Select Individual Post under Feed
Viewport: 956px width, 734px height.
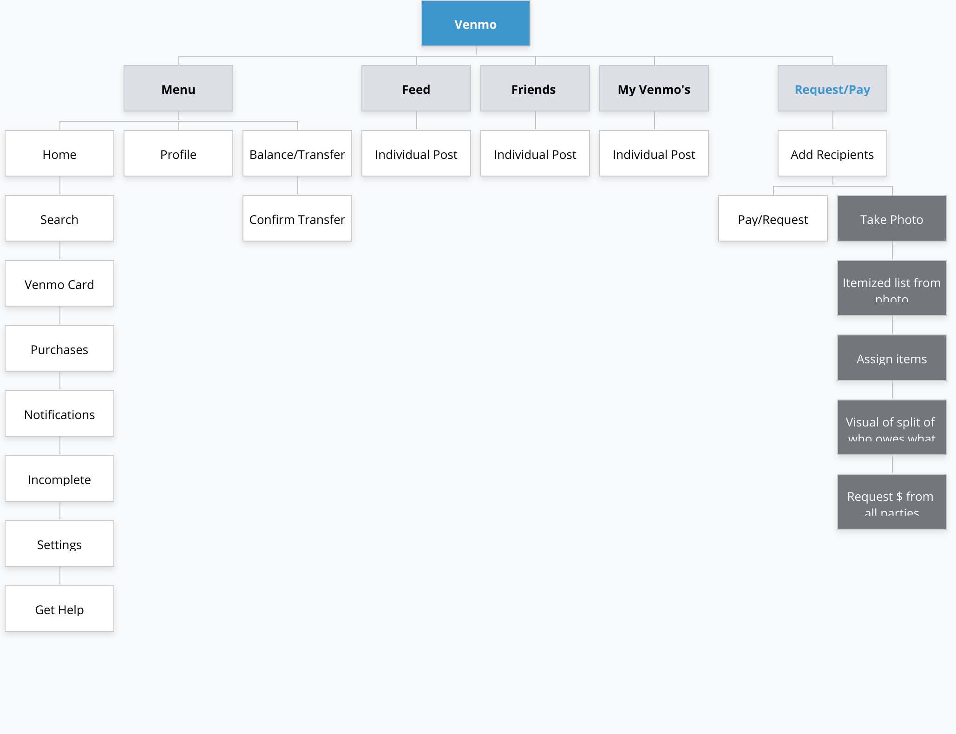tap(416, 154)
